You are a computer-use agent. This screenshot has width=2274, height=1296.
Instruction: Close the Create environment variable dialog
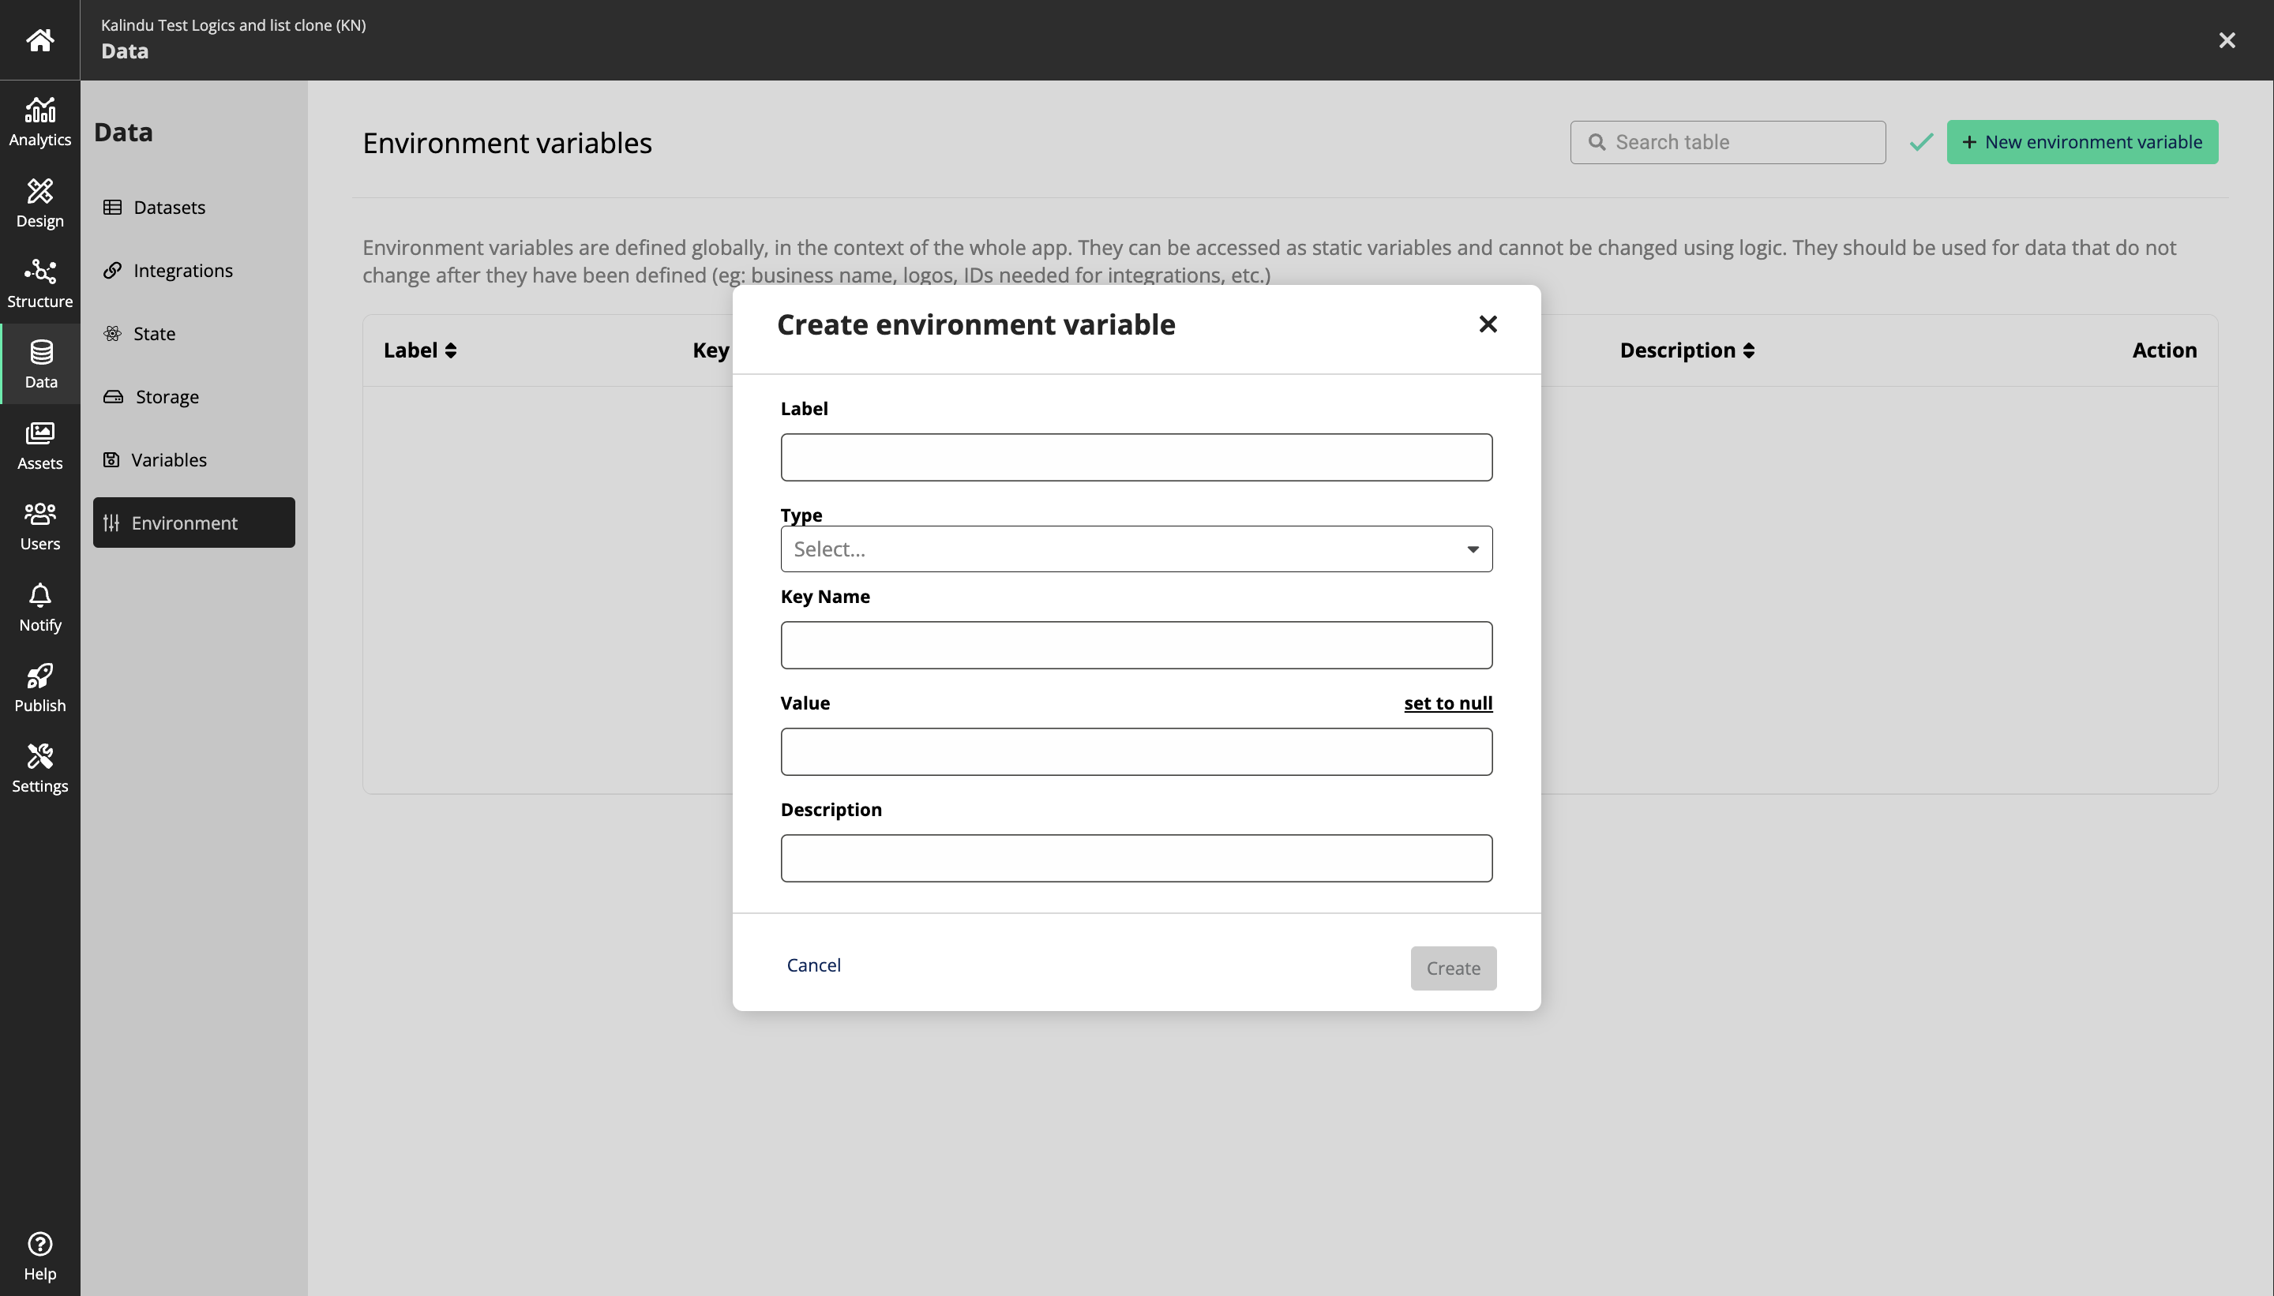[1487, 324]
